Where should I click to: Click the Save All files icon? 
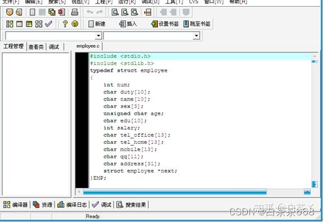52,12
